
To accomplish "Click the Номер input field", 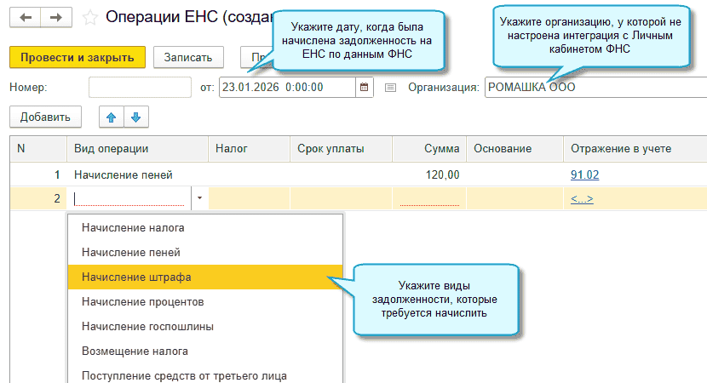I will pyautogui.click(x=140, y=87).
